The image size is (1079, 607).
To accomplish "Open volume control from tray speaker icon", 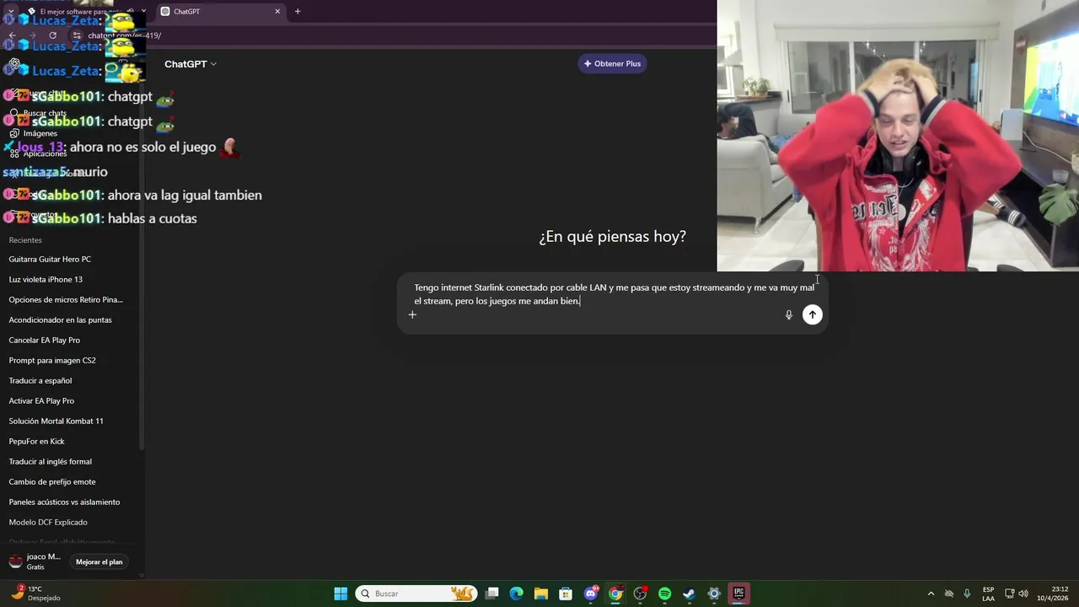I will (x=1023, y=594).
